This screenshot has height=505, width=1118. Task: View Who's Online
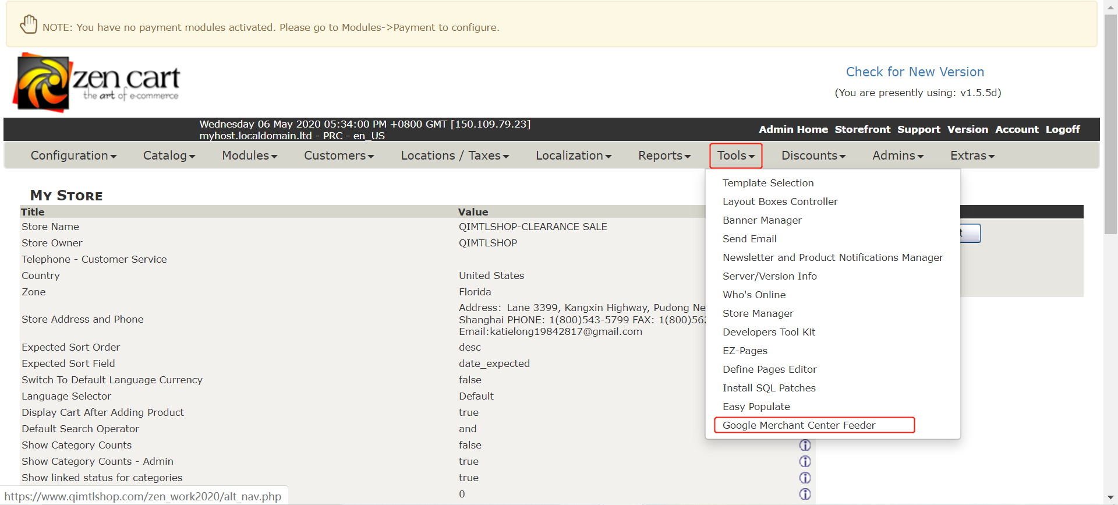[x=754, y=295]
